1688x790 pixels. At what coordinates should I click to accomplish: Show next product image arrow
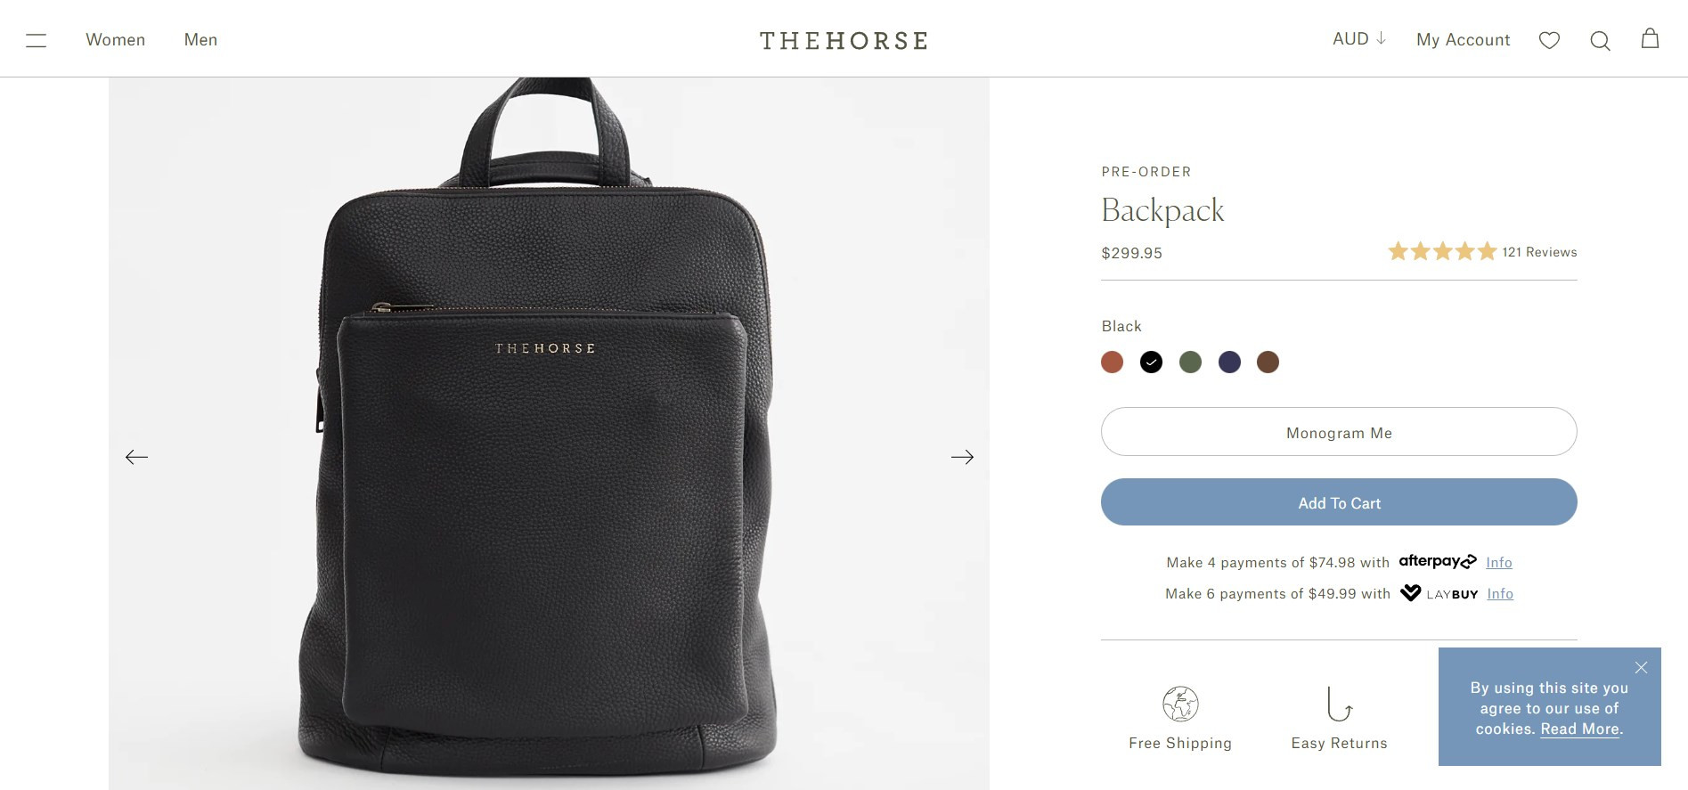pyautogui.click(x=962, y=457)
